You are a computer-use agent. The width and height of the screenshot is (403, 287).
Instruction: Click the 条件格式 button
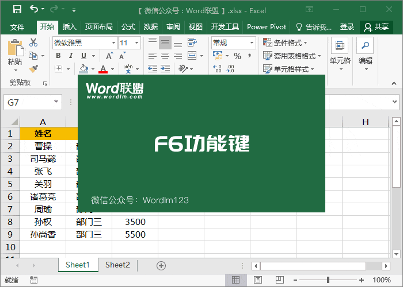286,42
